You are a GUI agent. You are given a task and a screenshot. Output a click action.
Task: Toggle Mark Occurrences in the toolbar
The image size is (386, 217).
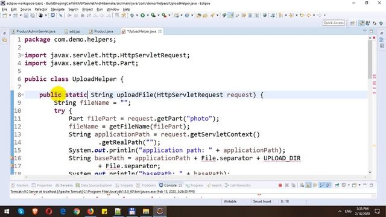[231, 15]
